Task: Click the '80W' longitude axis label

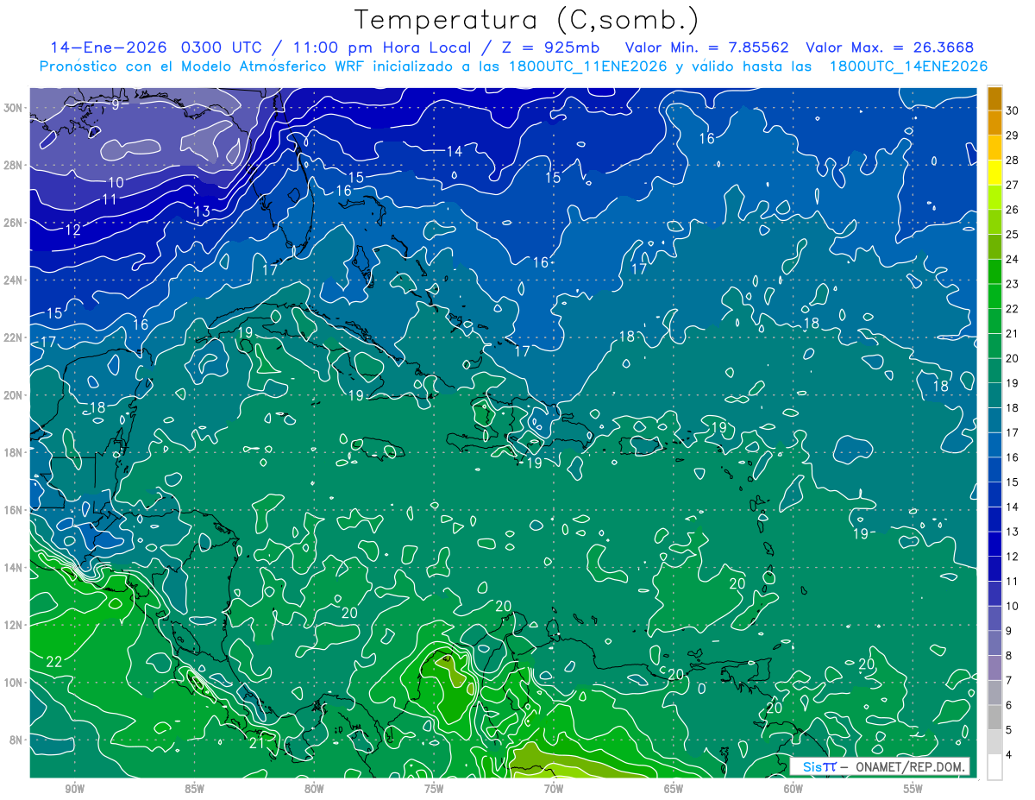Action: (314, 789)
